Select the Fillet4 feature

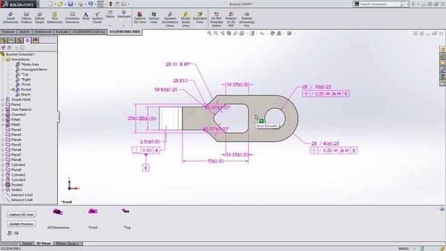(x=15, y=119)
